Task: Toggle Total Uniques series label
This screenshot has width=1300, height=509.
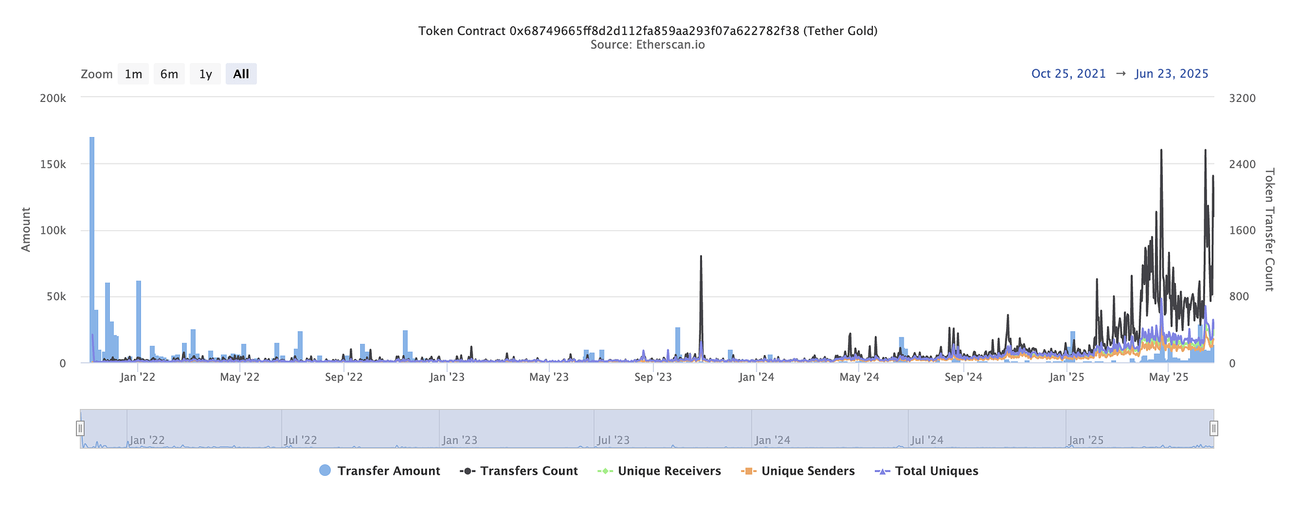Action: [937, 471]
